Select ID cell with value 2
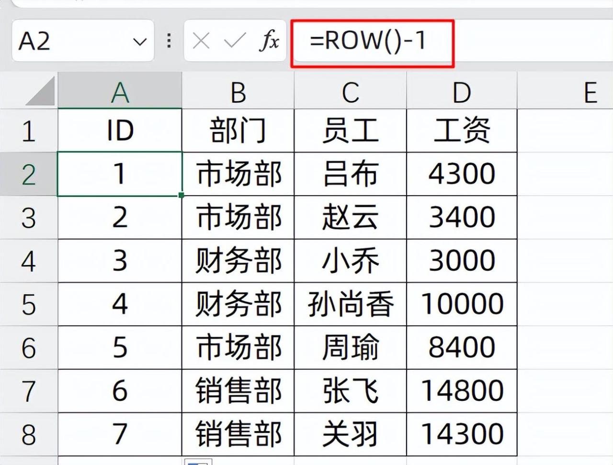 (120, 217)
